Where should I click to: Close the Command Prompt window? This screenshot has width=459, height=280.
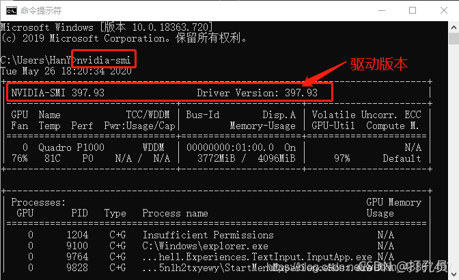[x=444, y=10]
